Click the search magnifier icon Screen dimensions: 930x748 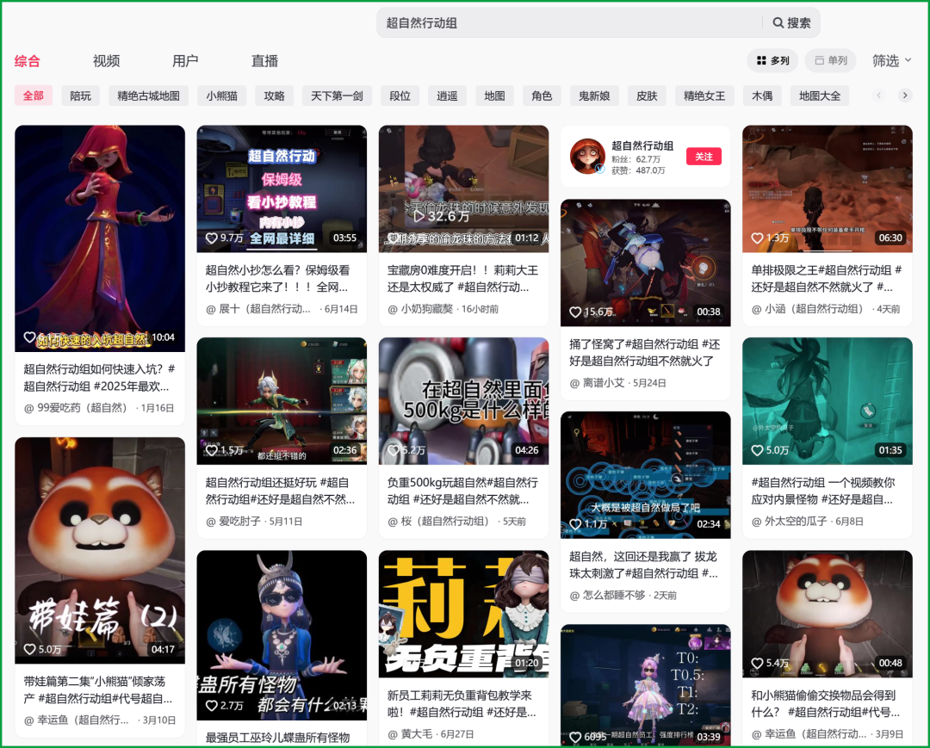778,22
